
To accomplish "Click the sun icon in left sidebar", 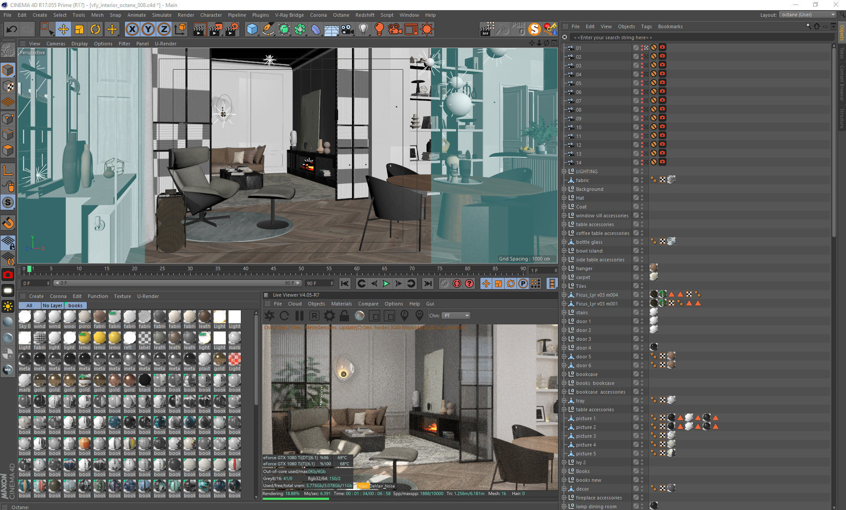I will (8, 306).
